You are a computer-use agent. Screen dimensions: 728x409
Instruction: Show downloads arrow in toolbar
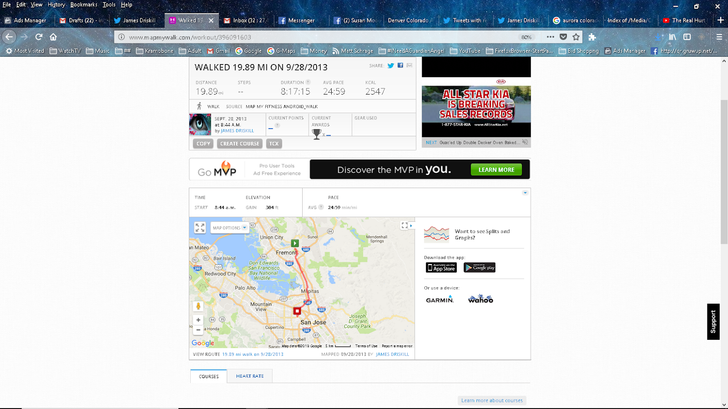coord(659,37)
